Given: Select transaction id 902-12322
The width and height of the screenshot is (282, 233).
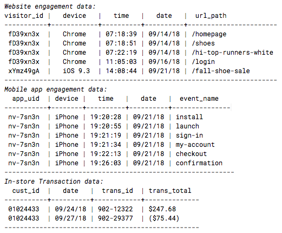Looking at the screenshot, I should tap(115, 209).
